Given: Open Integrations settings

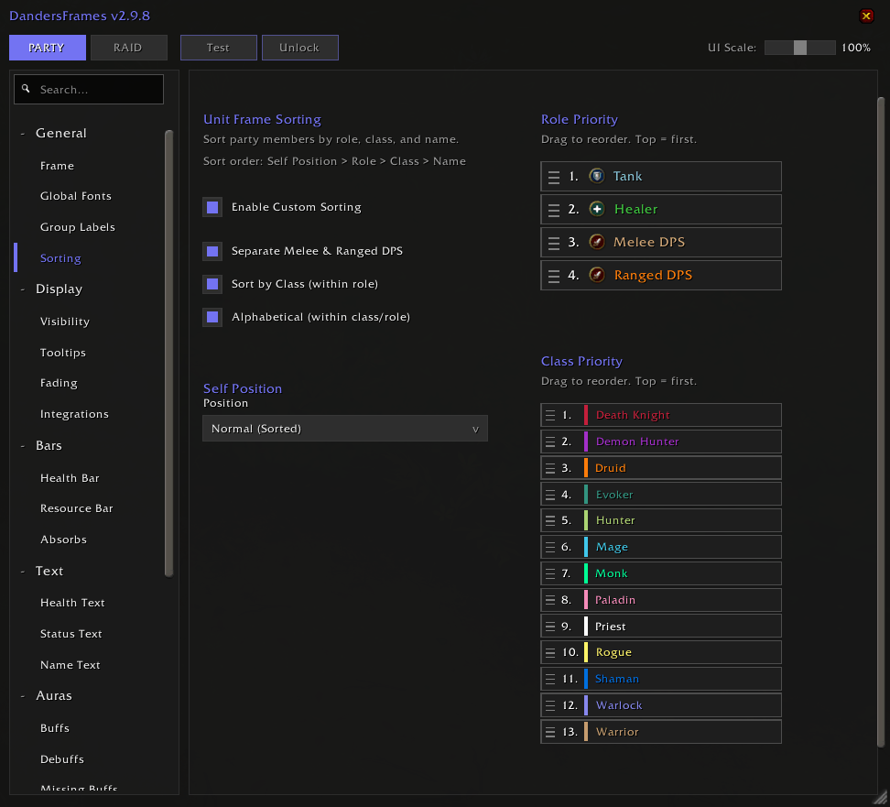Looking at the screenshot, I should (74, 414).
